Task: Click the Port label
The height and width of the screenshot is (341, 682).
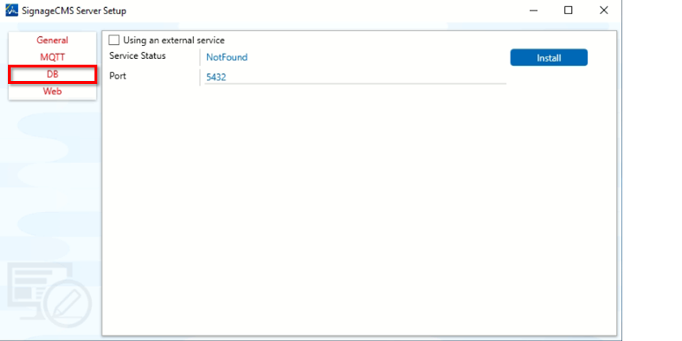Action: pyautogui.click(x=118, y=75)
